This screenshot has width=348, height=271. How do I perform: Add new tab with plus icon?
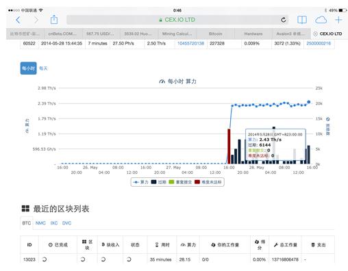coord(338,20)
